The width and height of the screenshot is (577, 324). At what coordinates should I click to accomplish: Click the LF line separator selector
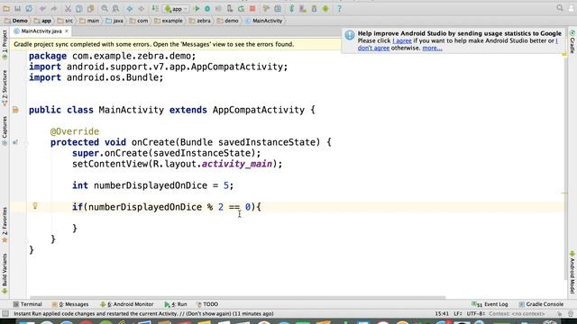pos(458,314)
